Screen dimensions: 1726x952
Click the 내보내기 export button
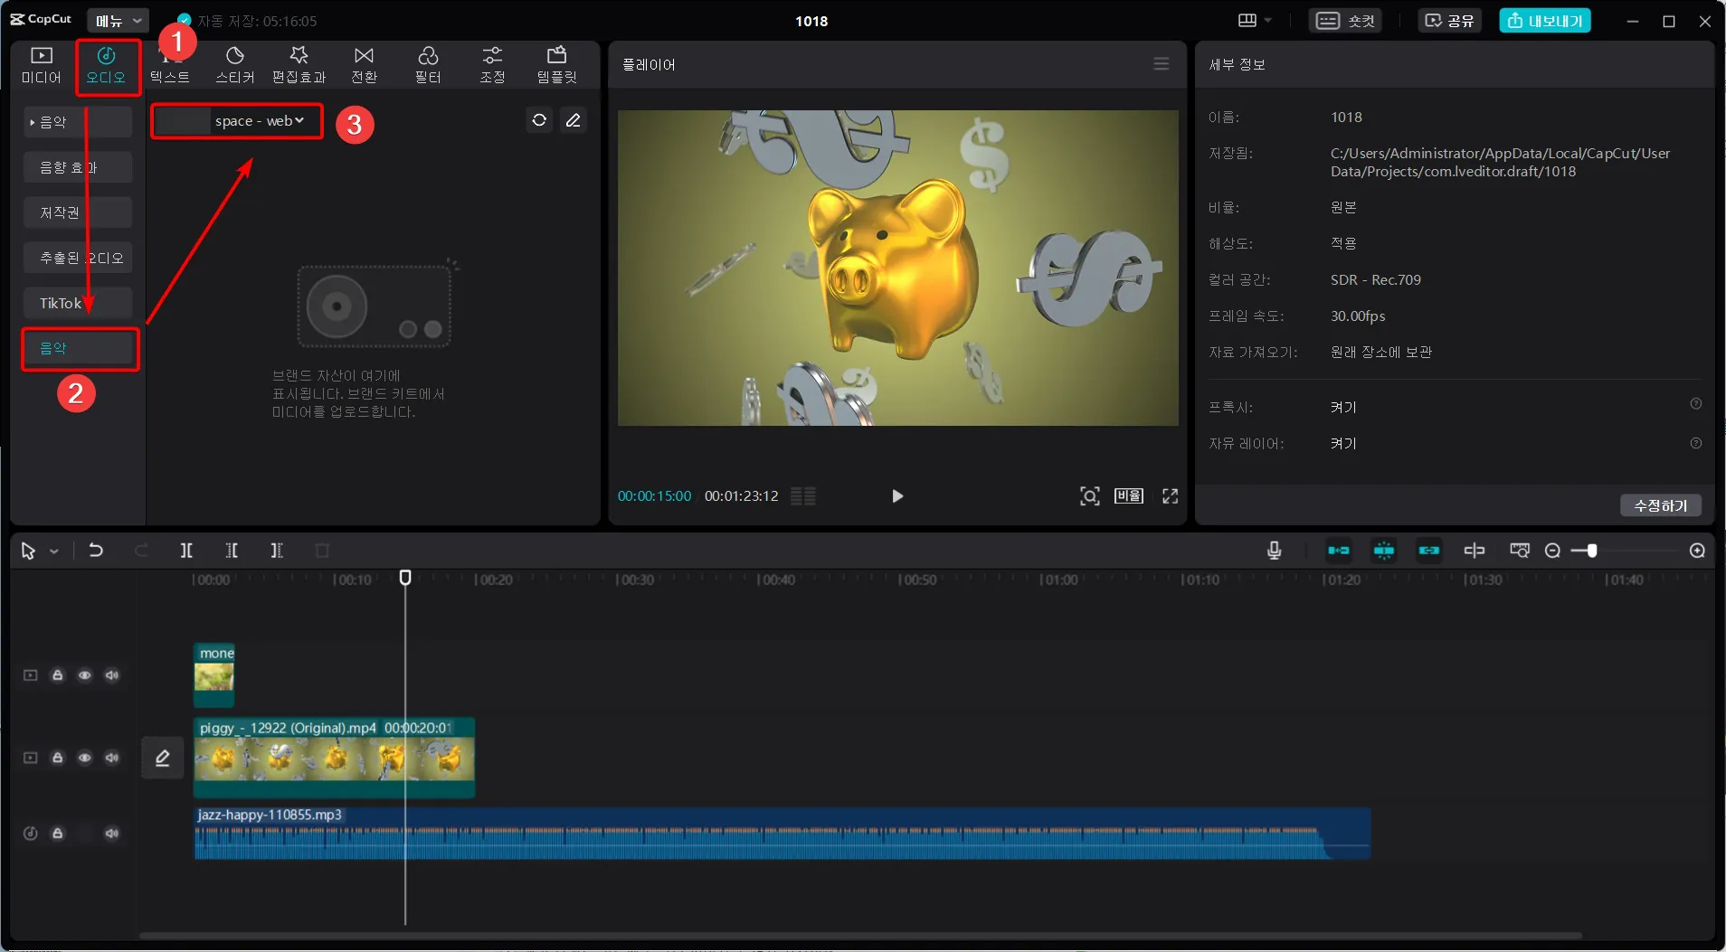click(1545, 20)
